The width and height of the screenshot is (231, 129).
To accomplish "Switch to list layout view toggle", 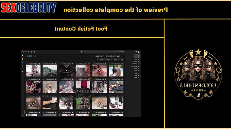I will [34, 56].
